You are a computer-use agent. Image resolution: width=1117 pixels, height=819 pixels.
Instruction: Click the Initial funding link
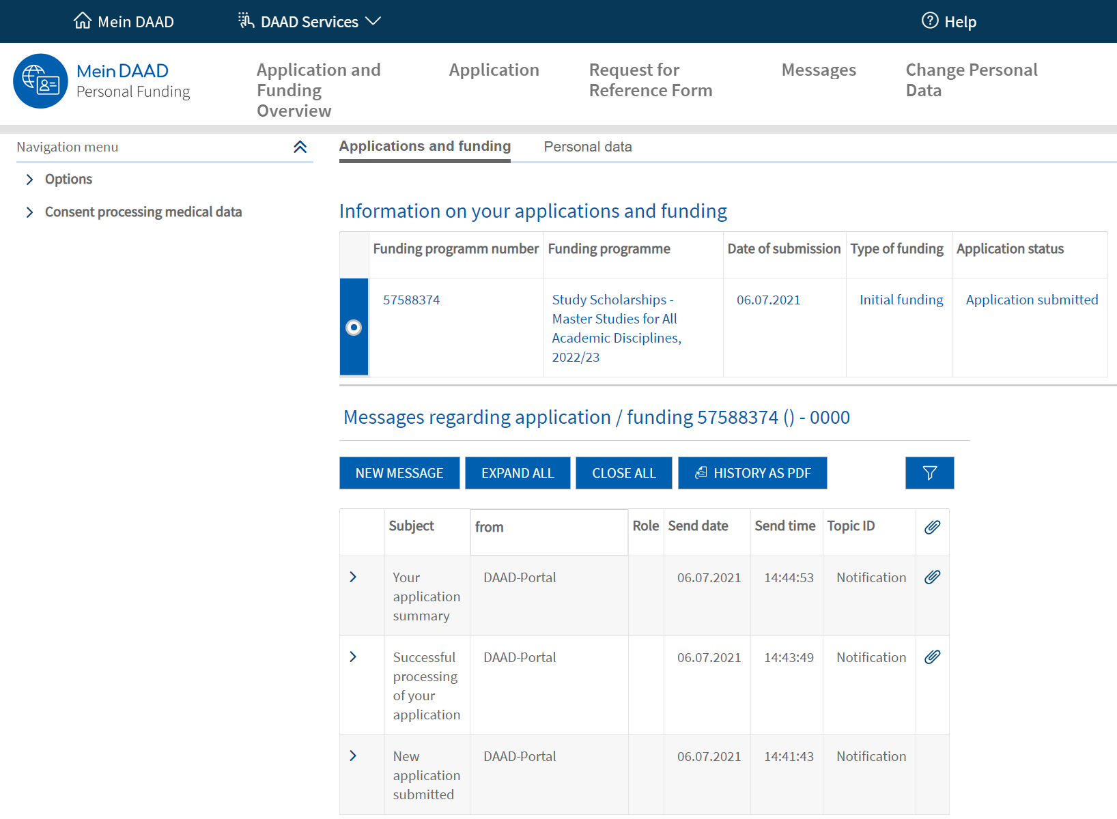[x=901, y=300]
